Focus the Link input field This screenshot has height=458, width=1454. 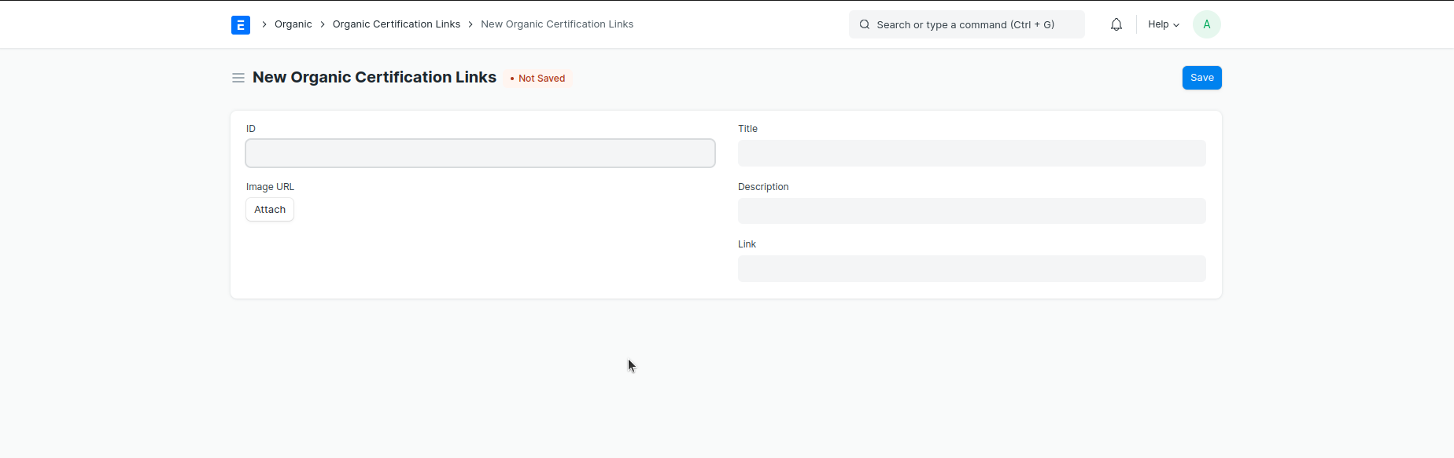coord(971,269)
